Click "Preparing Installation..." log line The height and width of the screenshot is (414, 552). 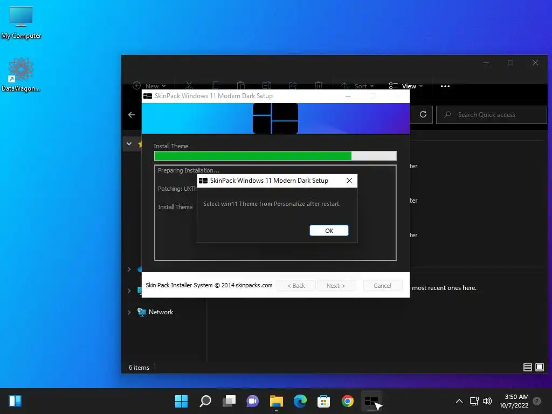pos(188,170)
